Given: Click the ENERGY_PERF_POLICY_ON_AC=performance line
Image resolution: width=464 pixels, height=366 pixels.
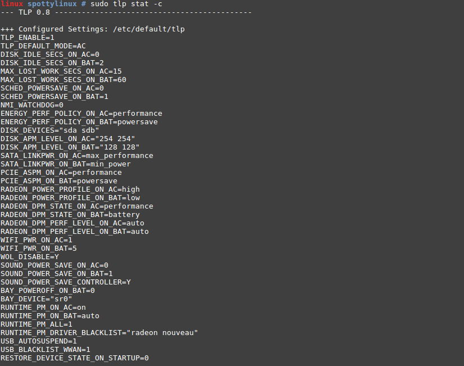Looking at the screenshot, I should 81,114.
